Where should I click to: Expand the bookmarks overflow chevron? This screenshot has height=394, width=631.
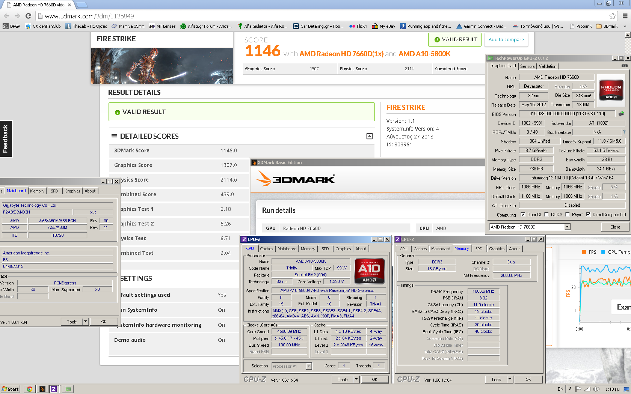click(x=625, y=26)
